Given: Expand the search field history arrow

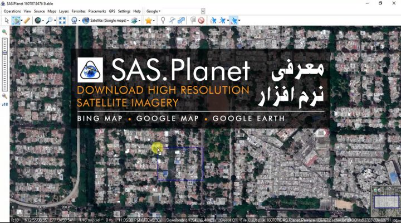Looking at the screenshot, I should (203, 11).
